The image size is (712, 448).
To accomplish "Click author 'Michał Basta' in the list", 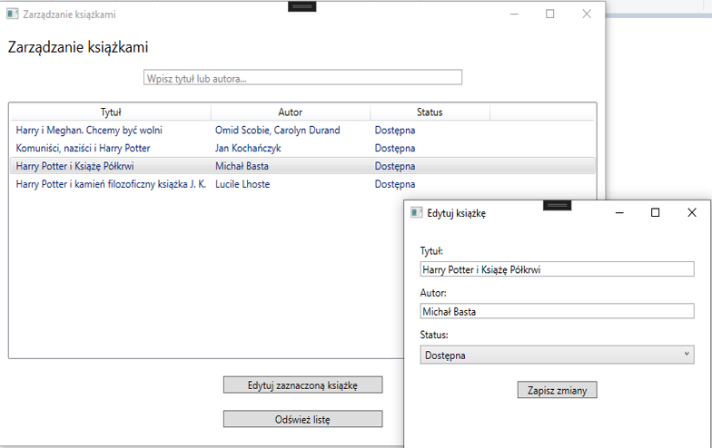I will pos(242,166).
